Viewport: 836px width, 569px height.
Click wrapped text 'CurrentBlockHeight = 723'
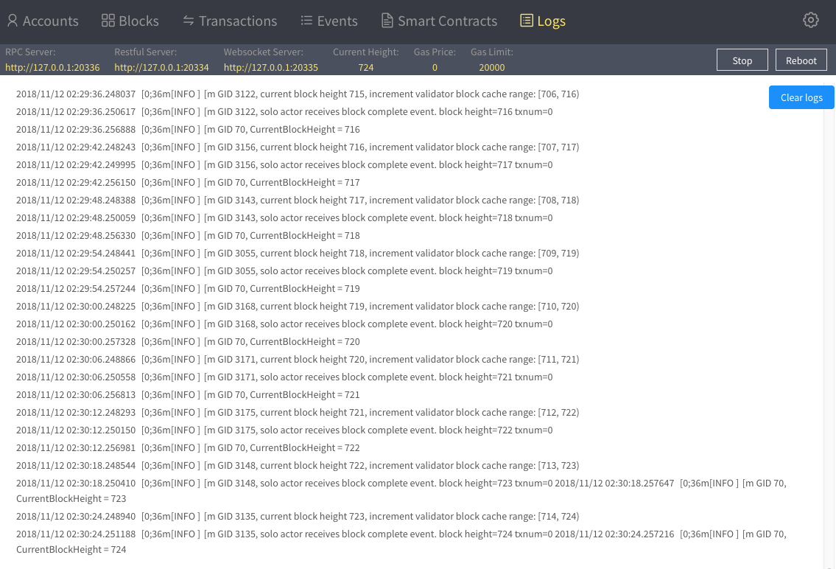[71, 498]
